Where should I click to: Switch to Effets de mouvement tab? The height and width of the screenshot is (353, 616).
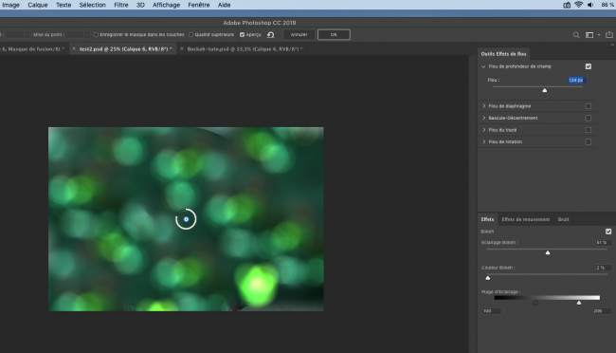(525, 219)
